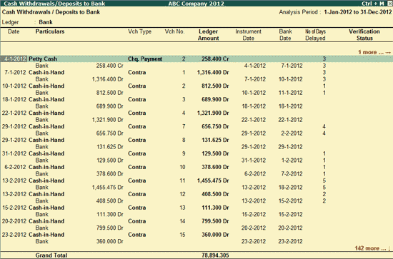Click the No of Days Delayed header
Screen dimensions: 393x259
coord(315,35)
